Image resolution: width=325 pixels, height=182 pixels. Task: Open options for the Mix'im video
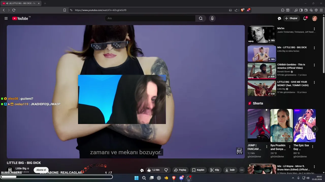pos(314,29)
